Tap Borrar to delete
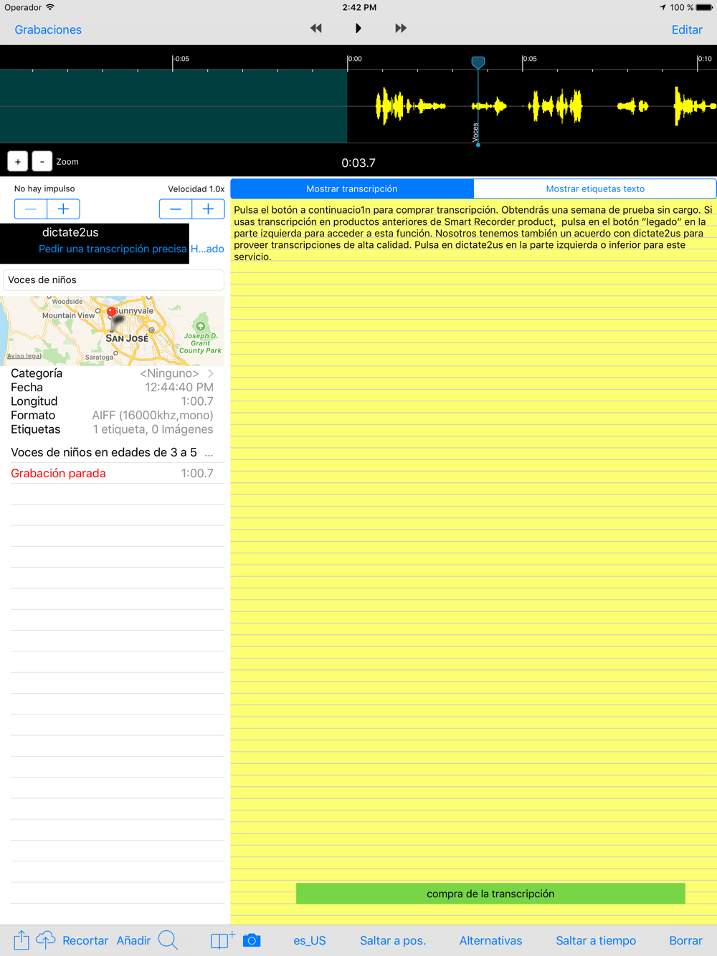The width and height of the screenshot is (717, 956). (685, 940)
